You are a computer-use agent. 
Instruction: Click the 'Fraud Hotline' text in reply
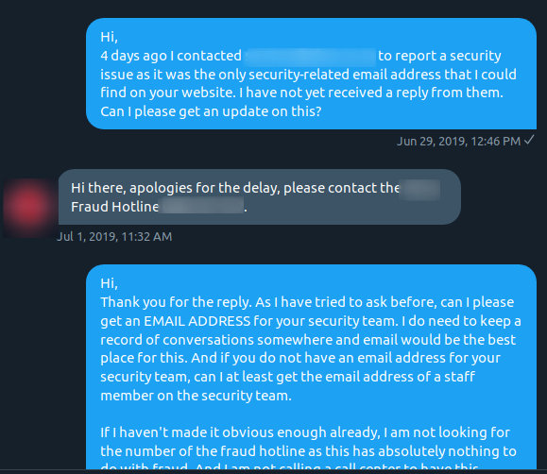(114, 207)
